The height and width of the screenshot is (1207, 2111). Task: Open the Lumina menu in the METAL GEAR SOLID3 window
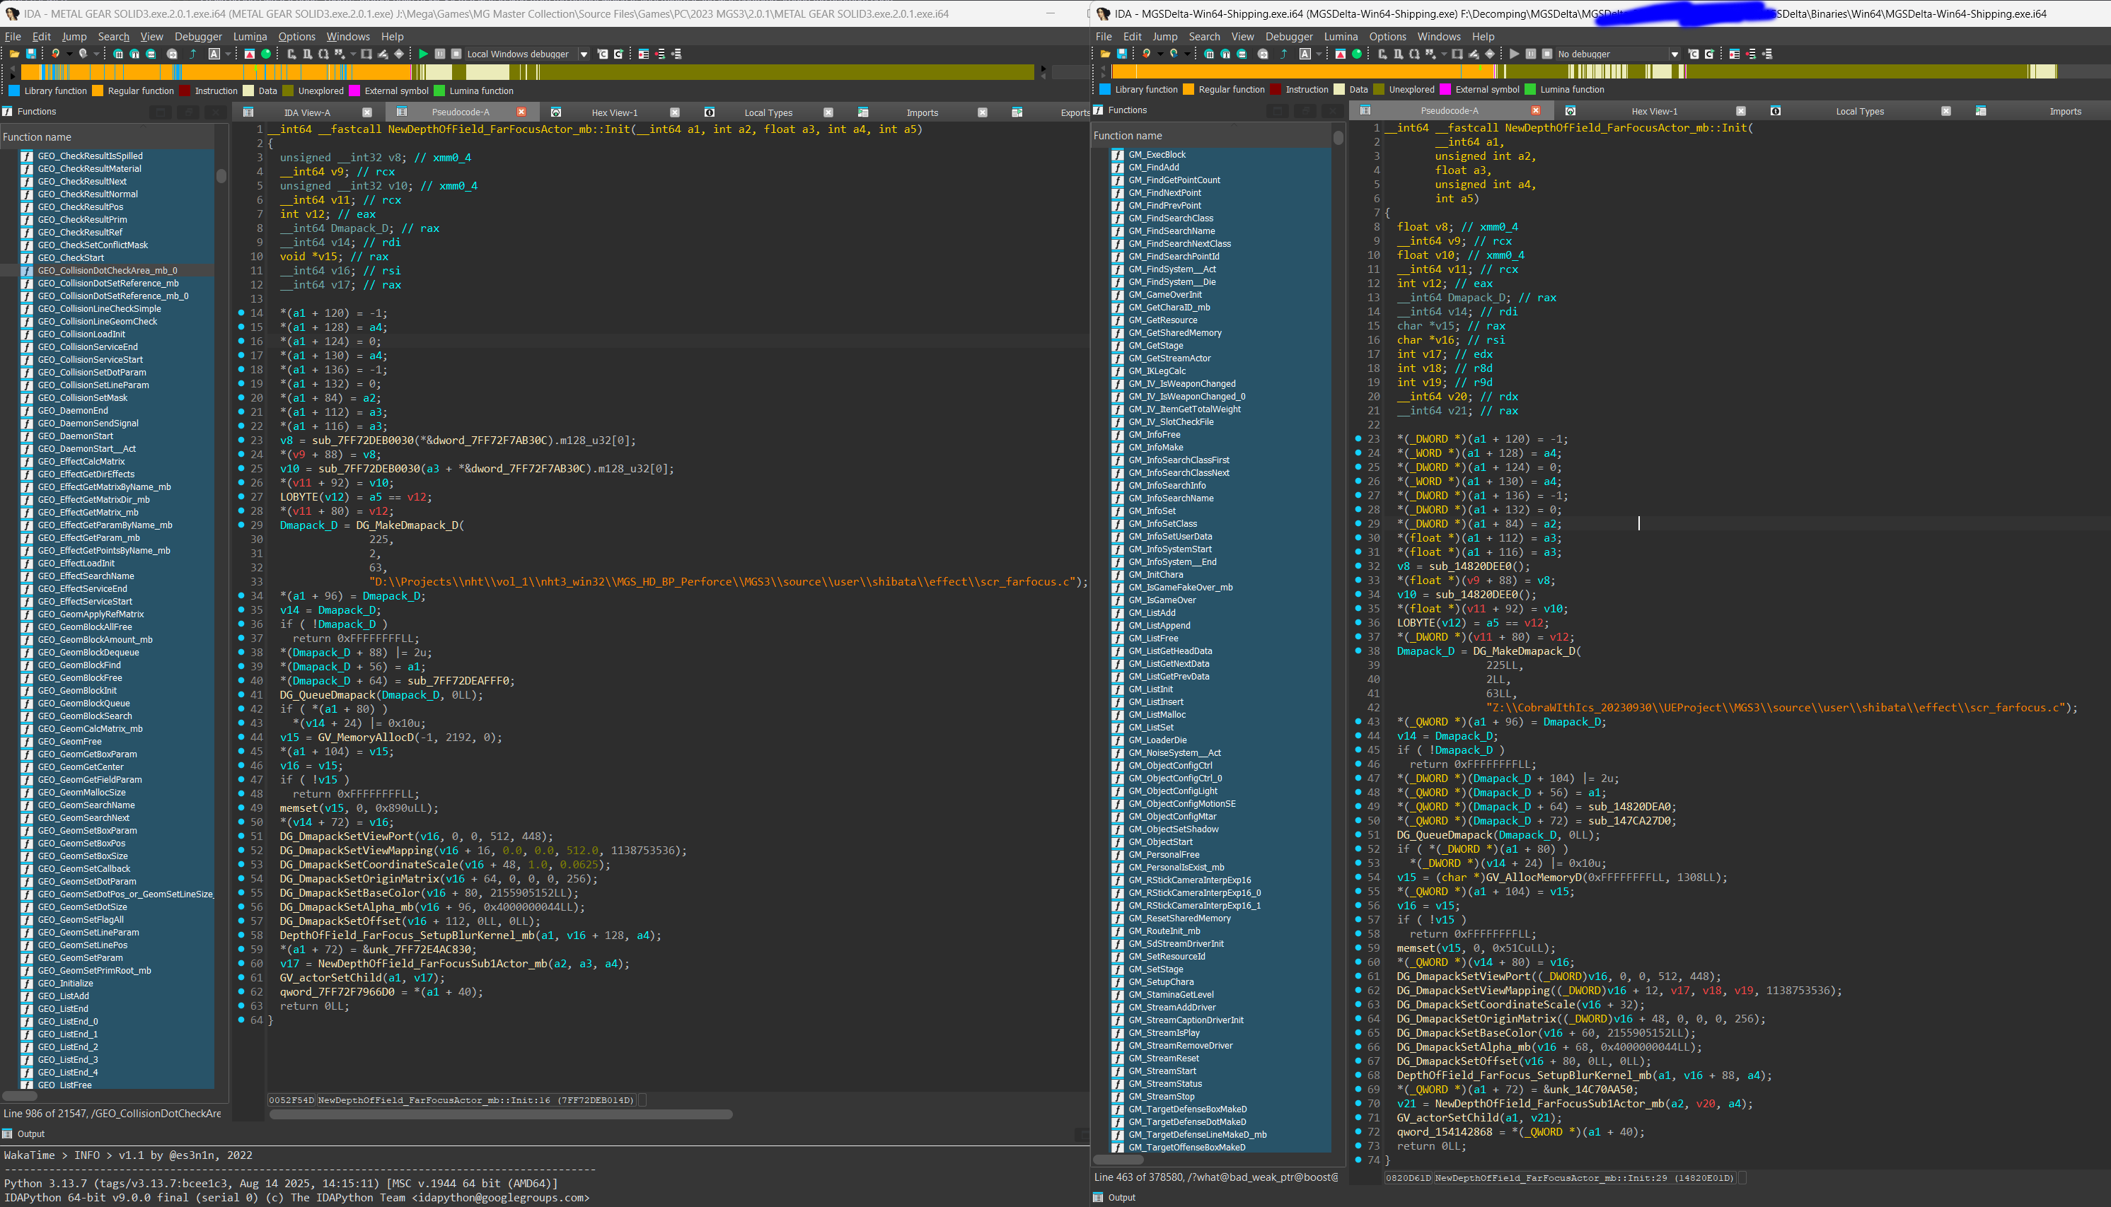tap(250, 37)
